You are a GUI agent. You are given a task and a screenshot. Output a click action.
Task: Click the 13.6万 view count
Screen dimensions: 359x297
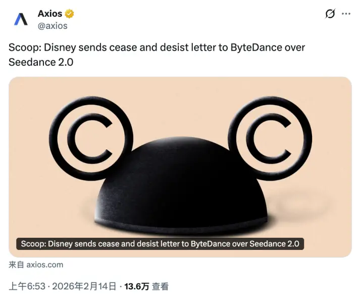click(137, 286)
